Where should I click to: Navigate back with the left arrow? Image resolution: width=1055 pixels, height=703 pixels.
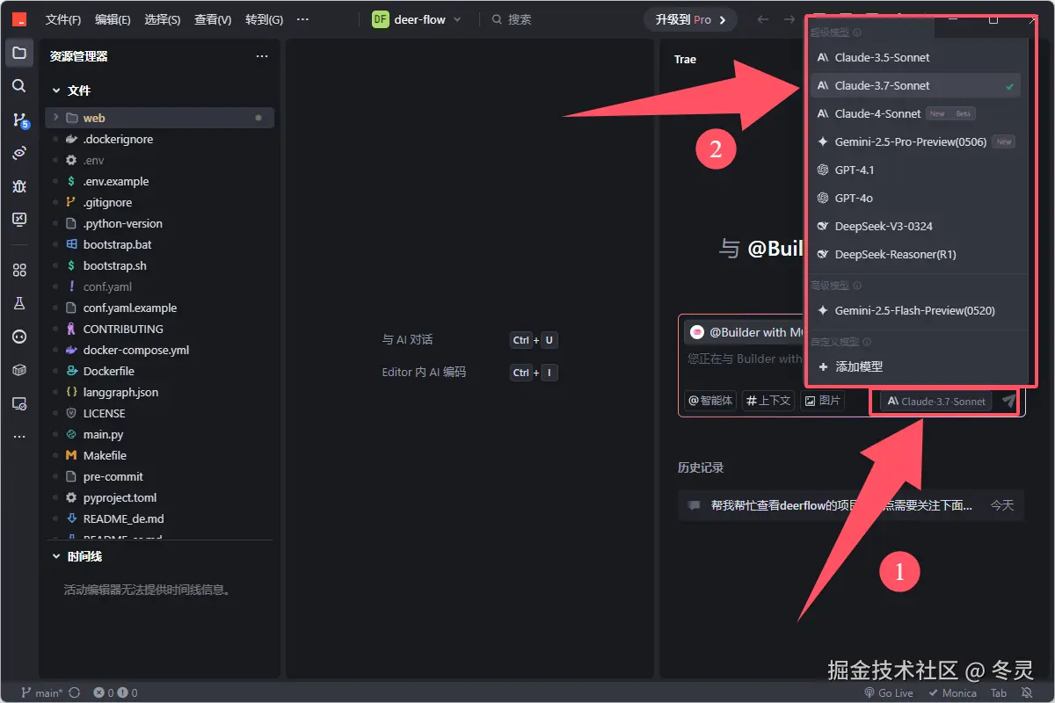coord(763,19)
